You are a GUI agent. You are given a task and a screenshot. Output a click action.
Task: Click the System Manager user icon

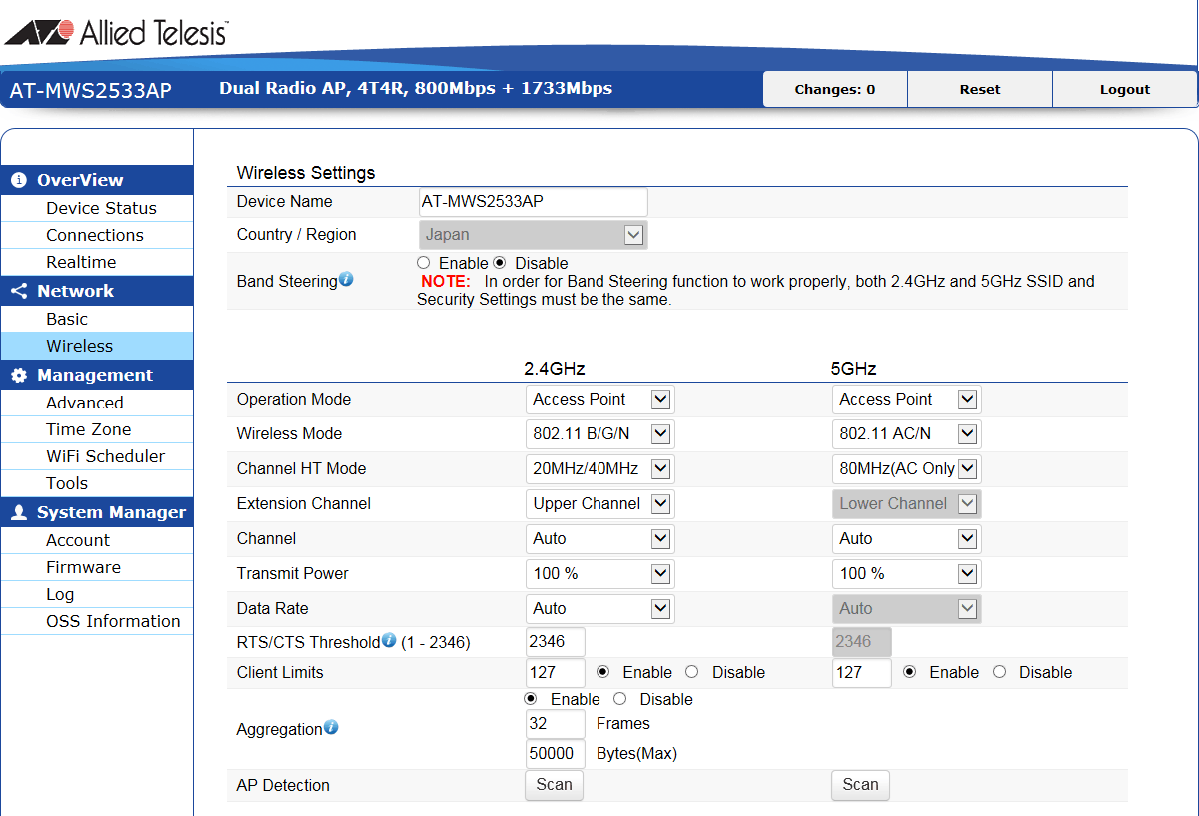pos(18,512)
